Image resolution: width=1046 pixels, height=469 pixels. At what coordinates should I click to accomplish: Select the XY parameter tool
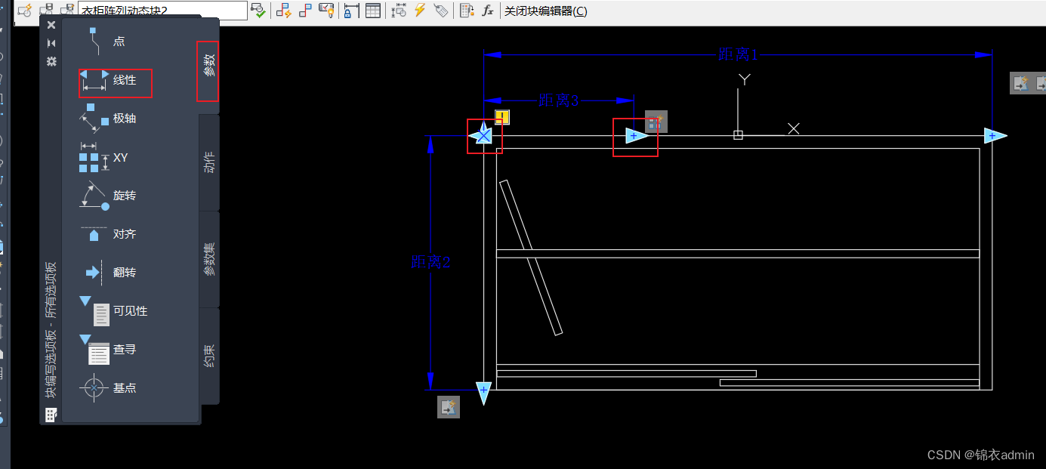point(105,158)
